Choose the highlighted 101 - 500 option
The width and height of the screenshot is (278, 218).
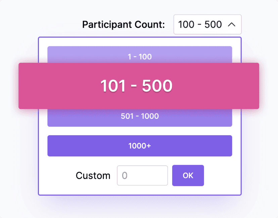pos(139,86)
